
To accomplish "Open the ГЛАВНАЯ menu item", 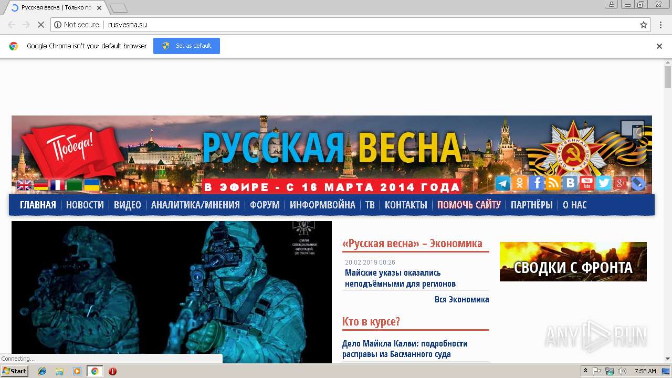I will [38, 205].
